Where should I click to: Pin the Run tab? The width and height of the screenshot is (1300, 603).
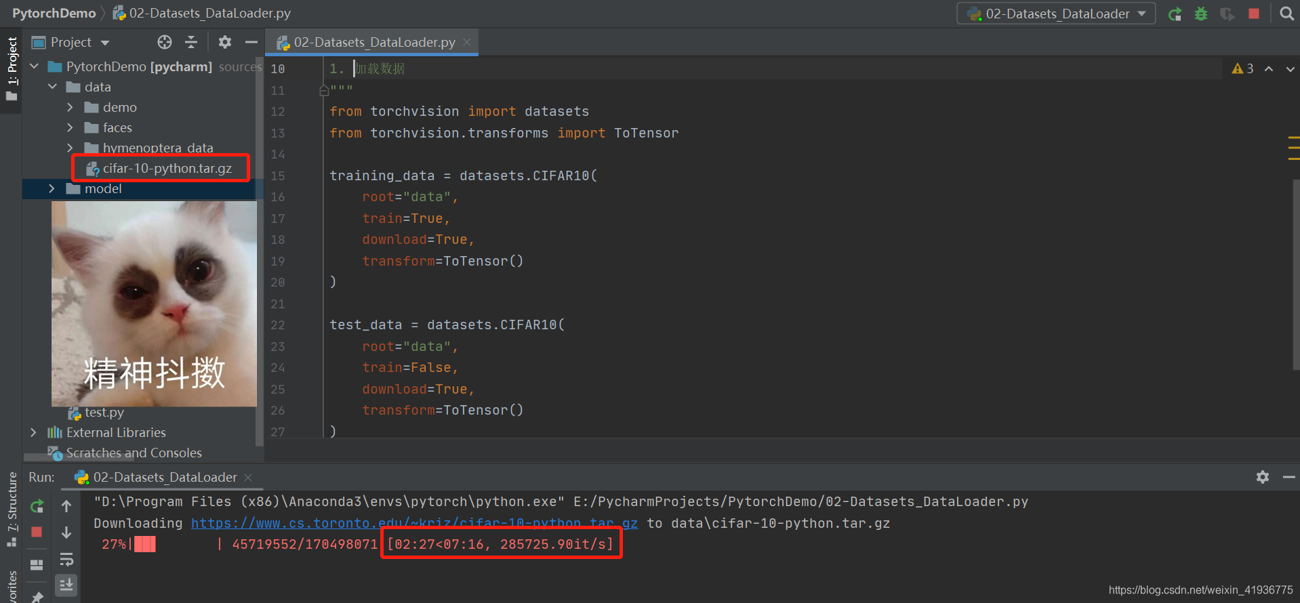coord(37,597)
